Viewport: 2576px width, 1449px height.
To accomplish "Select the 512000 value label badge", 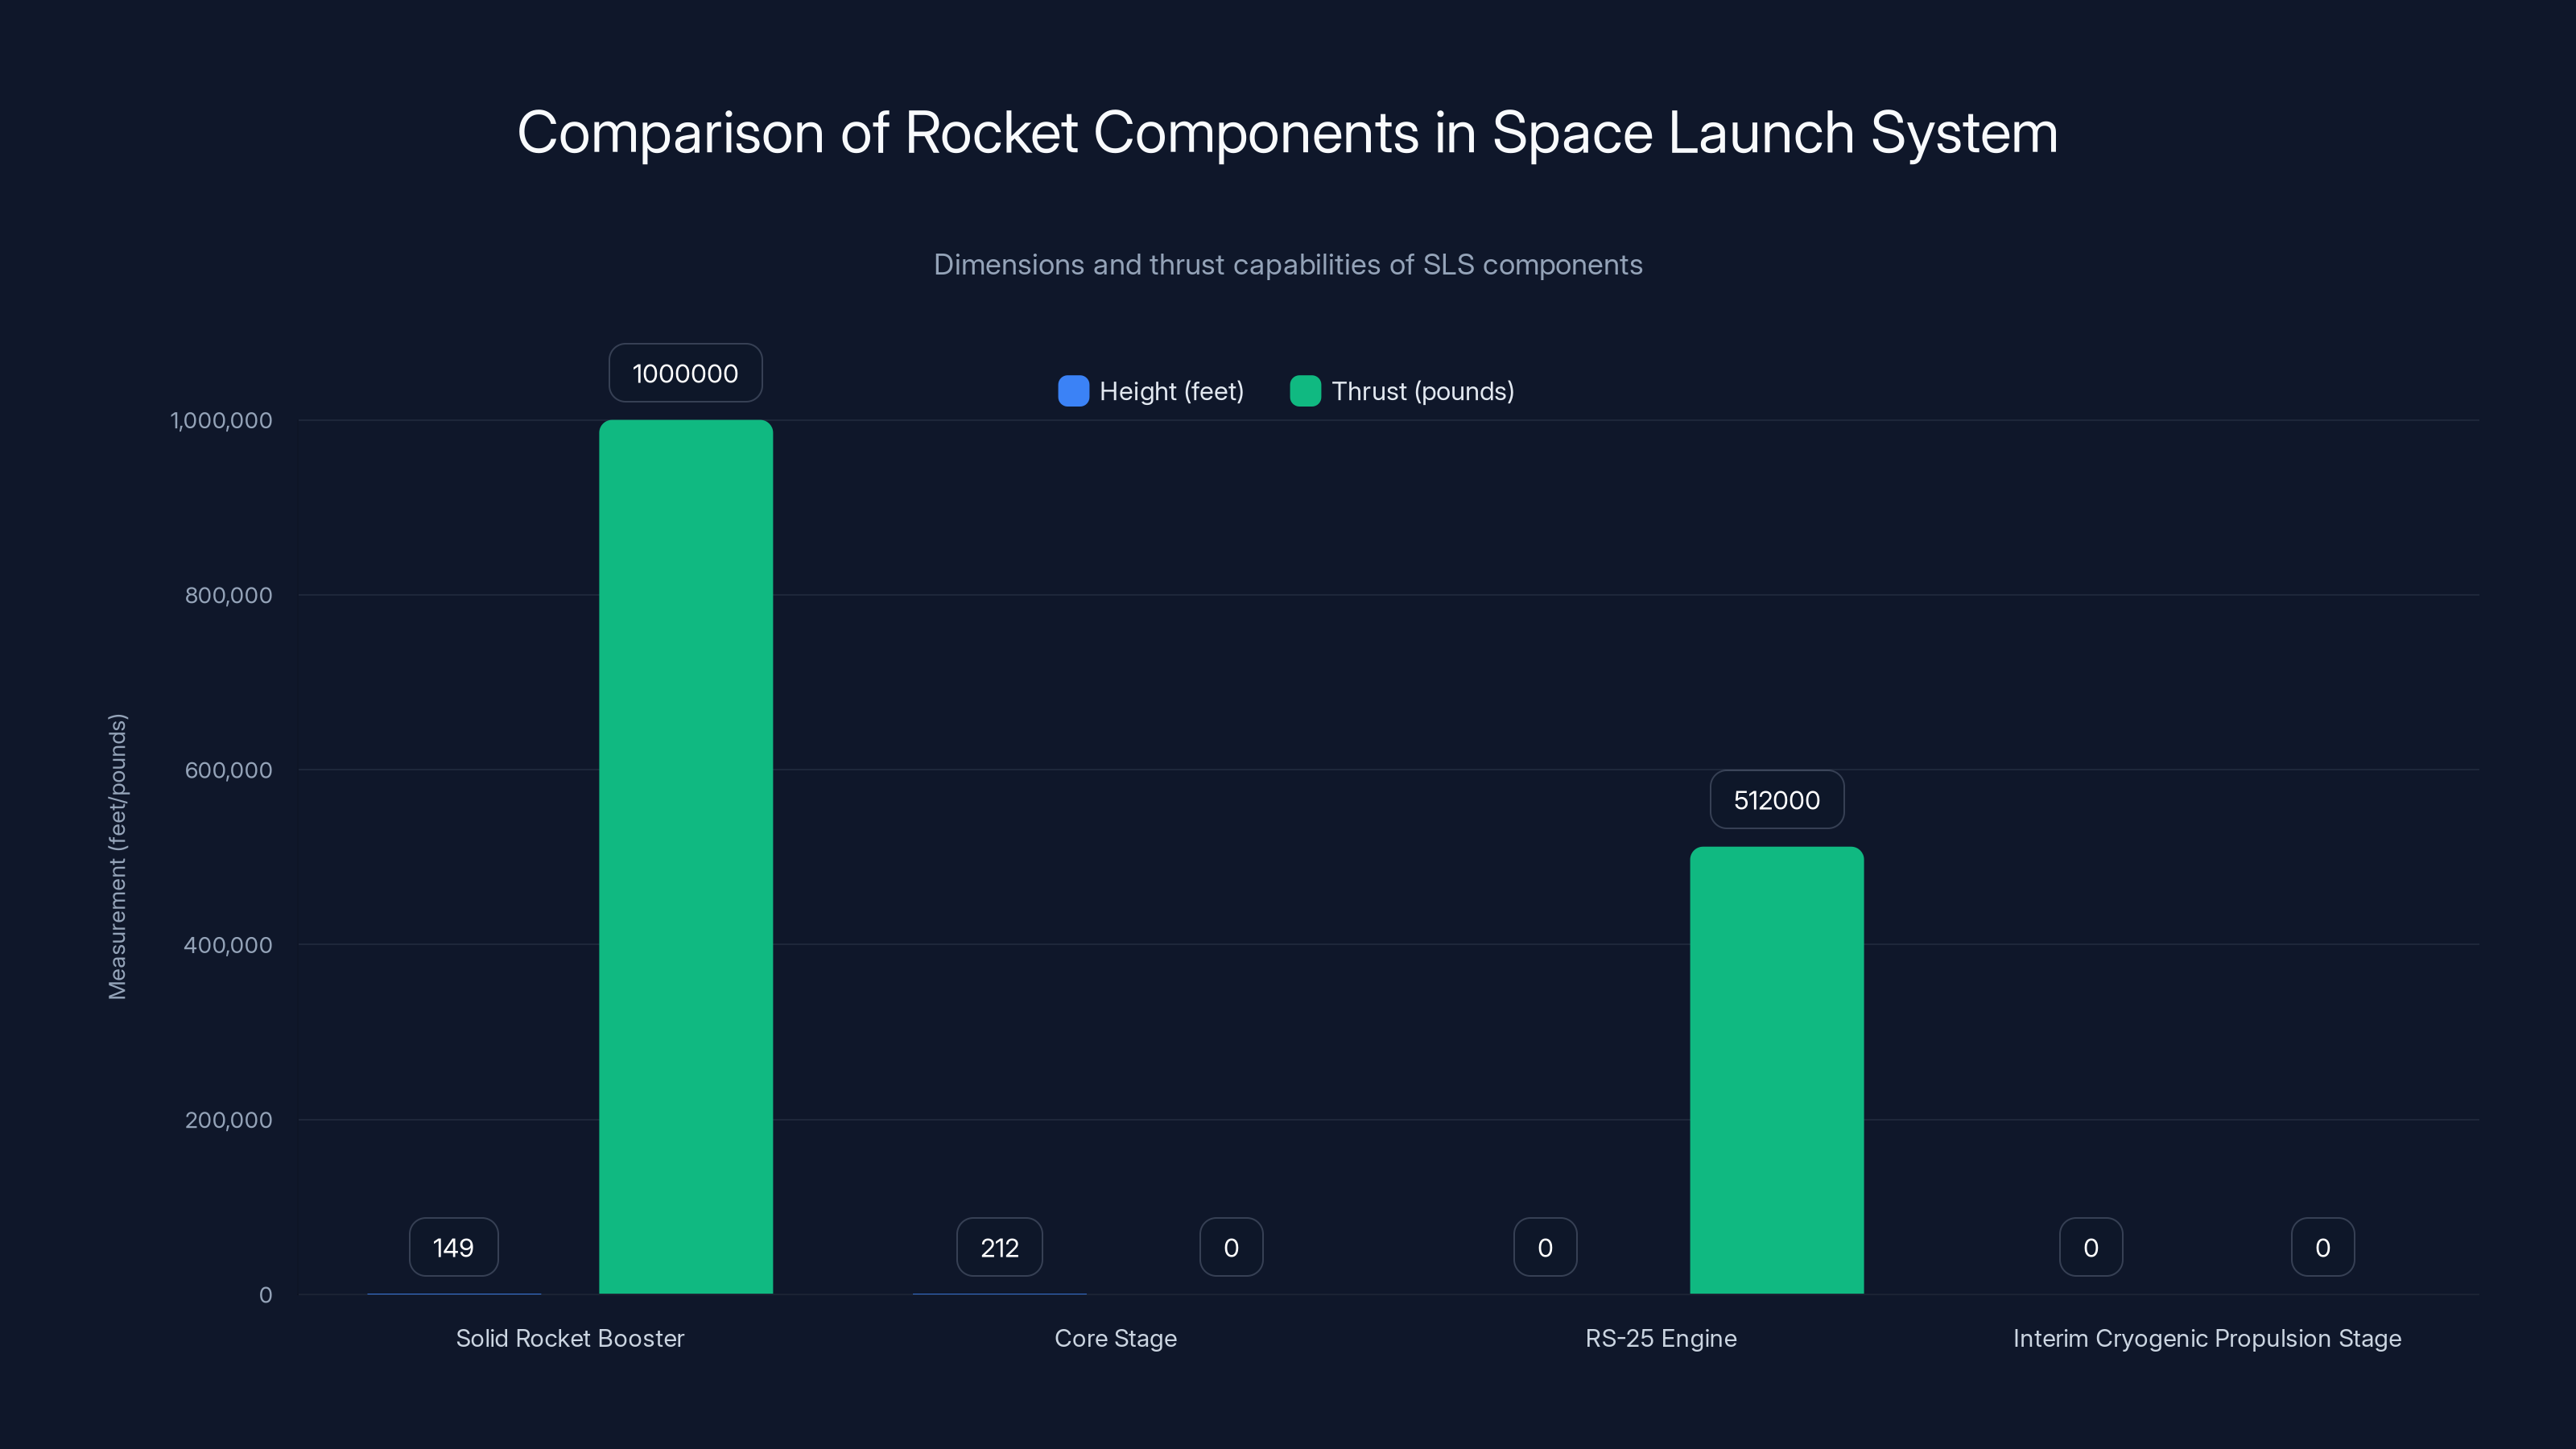I will pyautogui.click(x=1776, y=799).
